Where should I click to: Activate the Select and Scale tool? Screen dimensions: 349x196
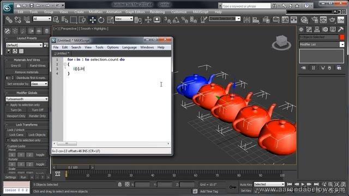click(110, 20)
